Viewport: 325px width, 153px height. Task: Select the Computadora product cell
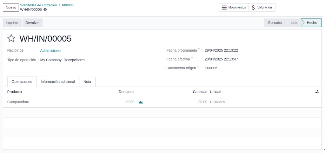(18, 102)
